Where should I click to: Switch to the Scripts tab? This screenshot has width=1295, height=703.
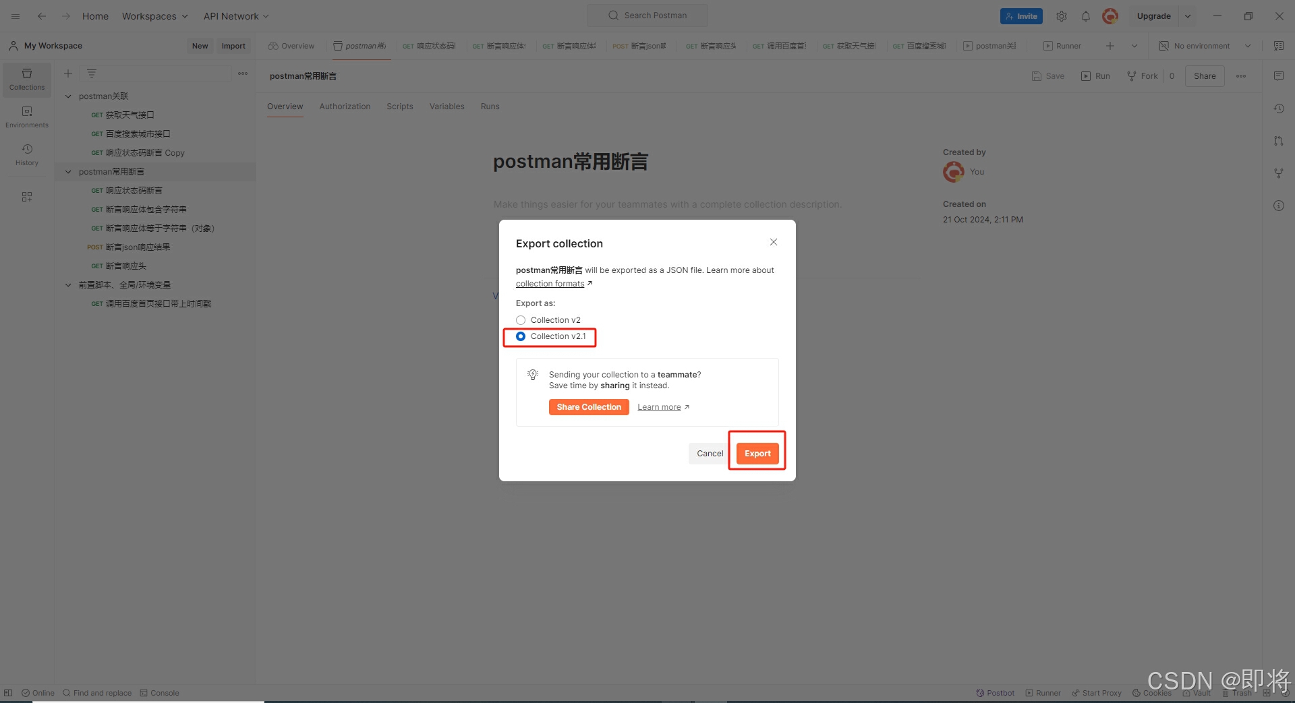click(400, 106)
